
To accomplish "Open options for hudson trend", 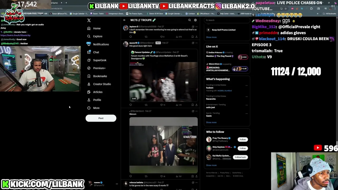I will (x=247, y=85).
